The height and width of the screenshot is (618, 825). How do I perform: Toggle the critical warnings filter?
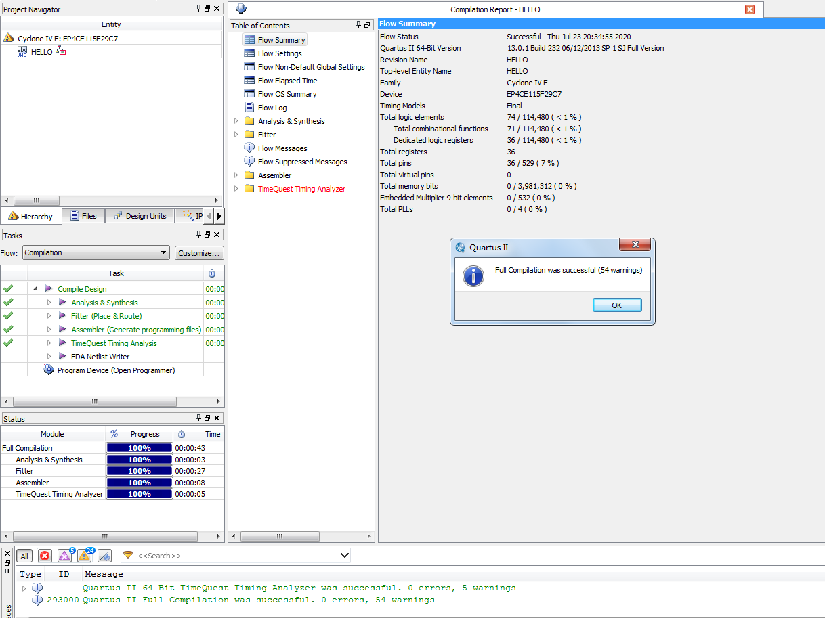(65, 556)
